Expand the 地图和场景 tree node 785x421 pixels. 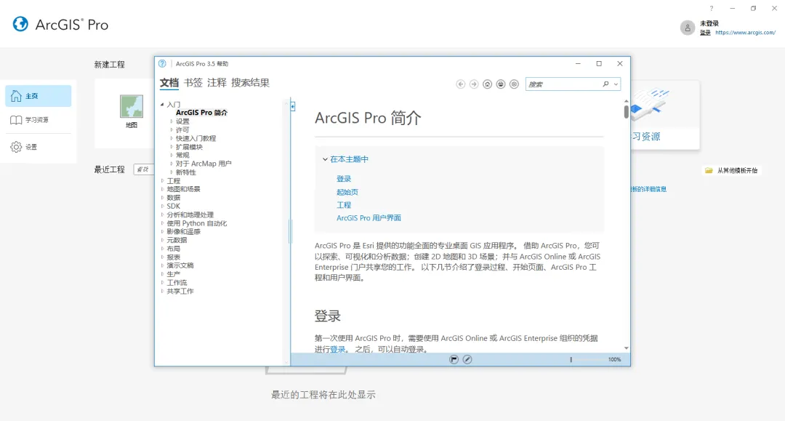162,189
